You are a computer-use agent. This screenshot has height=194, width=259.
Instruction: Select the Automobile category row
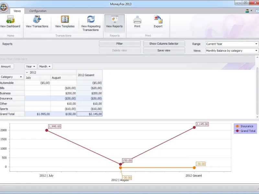[x=12, y=83]
